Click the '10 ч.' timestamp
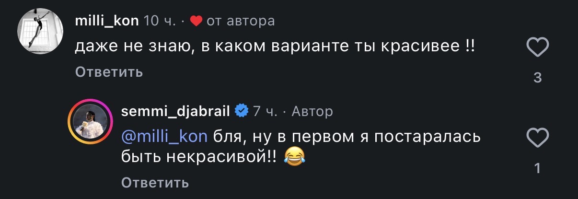 click(x=160, y=21)
